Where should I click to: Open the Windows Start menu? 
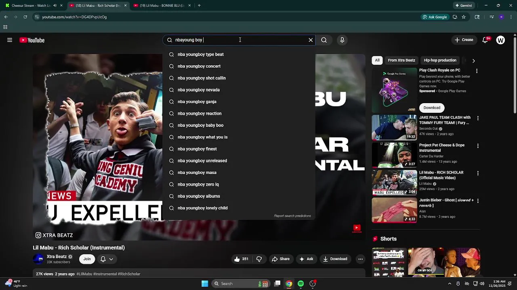pyautogui.click(x=205, y=284)
